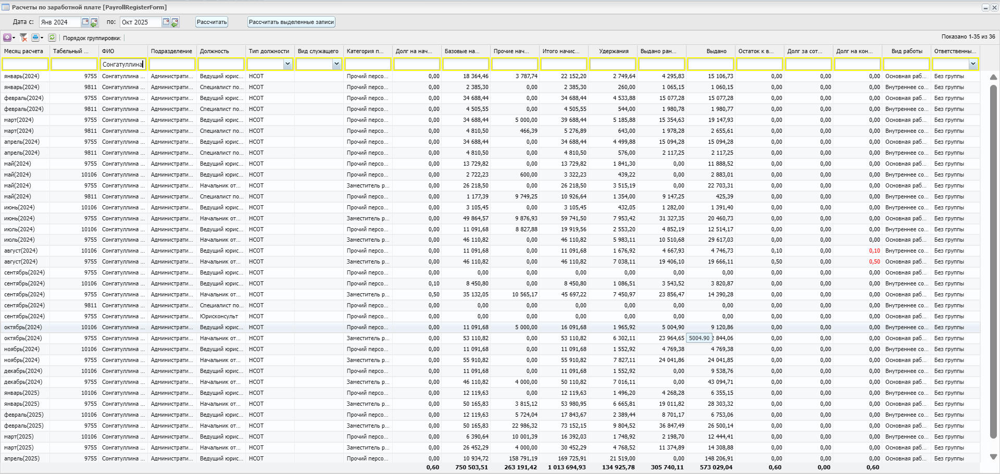
Task: Click the blue printer icon
Action: click(x=35, y=38)
